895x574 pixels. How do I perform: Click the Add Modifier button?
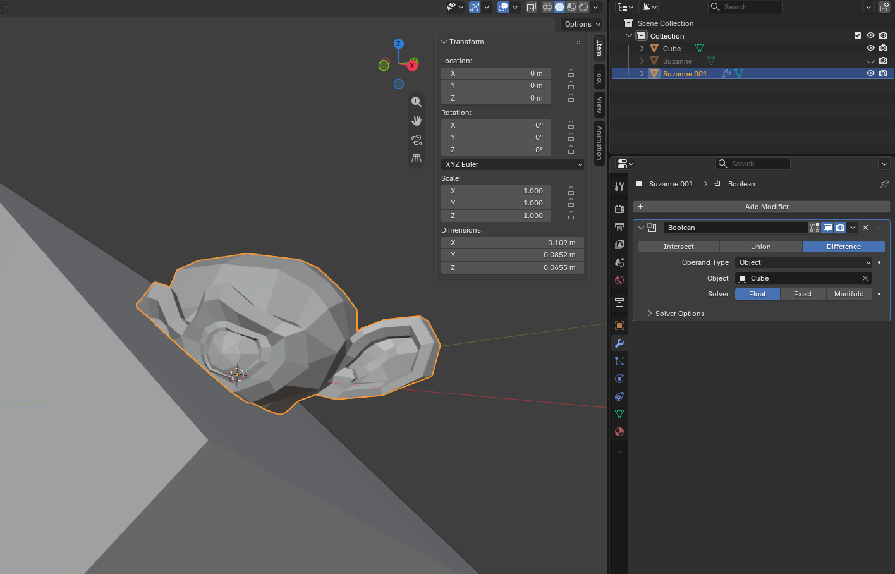coord(762,207)
